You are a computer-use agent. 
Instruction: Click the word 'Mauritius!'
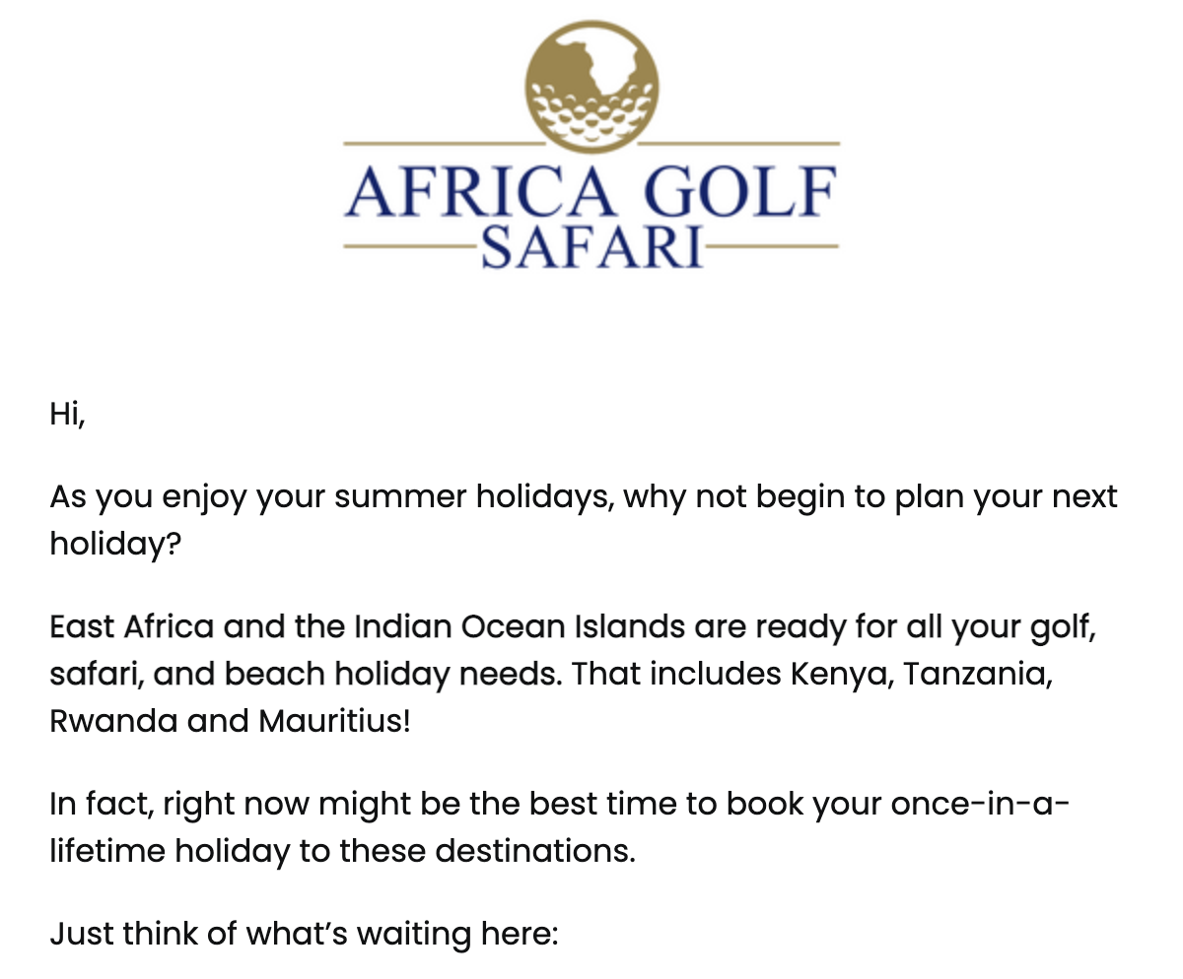point(334,722)
